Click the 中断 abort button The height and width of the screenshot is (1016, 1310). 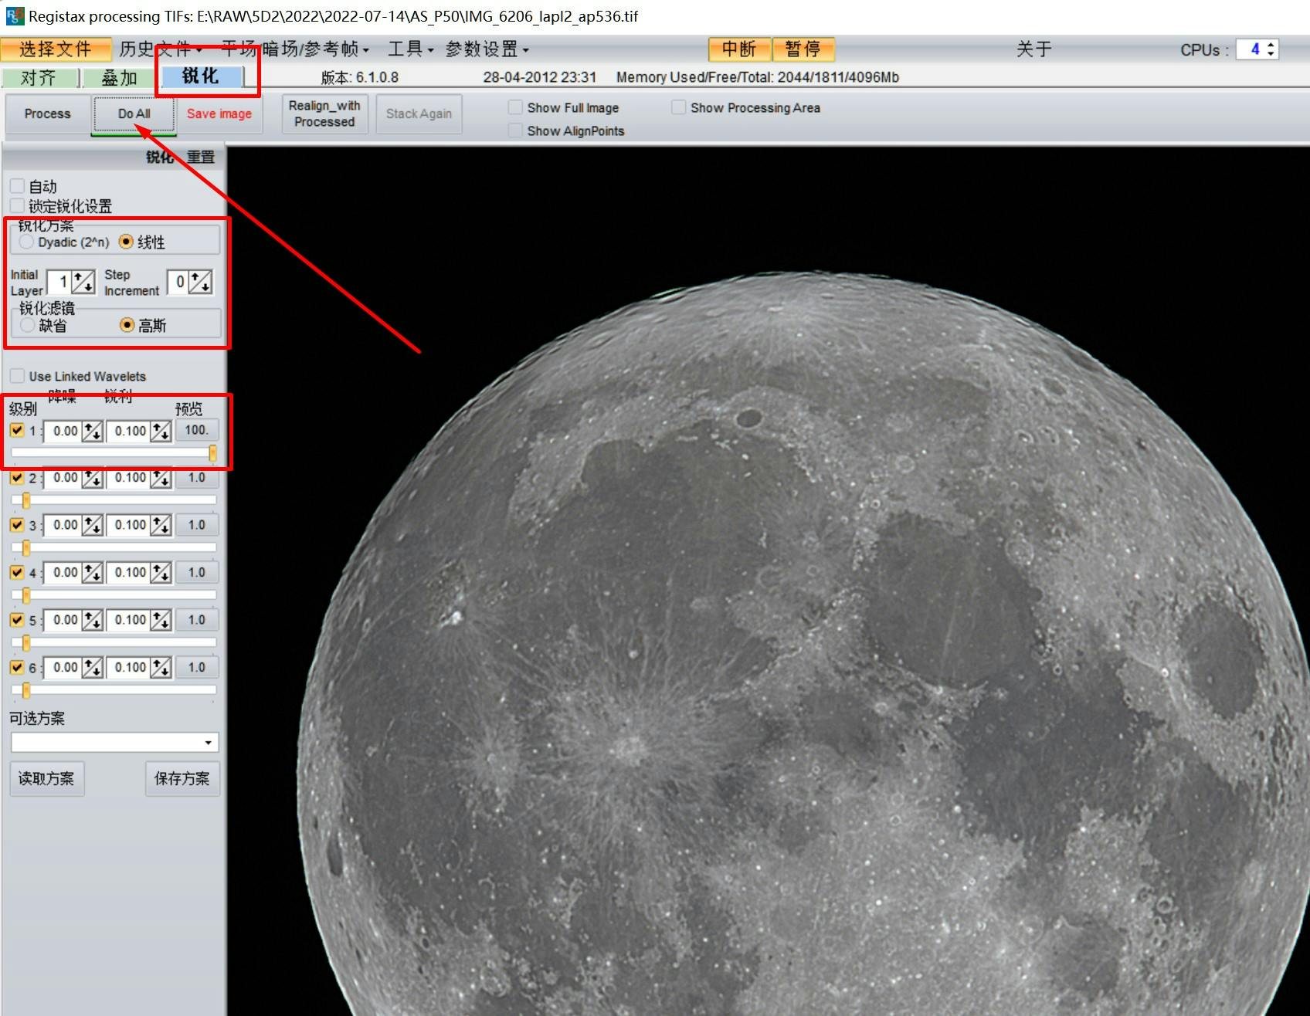739,49
